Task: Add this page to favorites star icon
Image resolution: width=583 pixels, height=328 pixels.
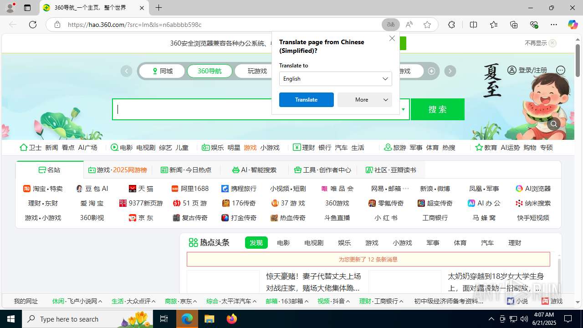Action: pos(427,25)
